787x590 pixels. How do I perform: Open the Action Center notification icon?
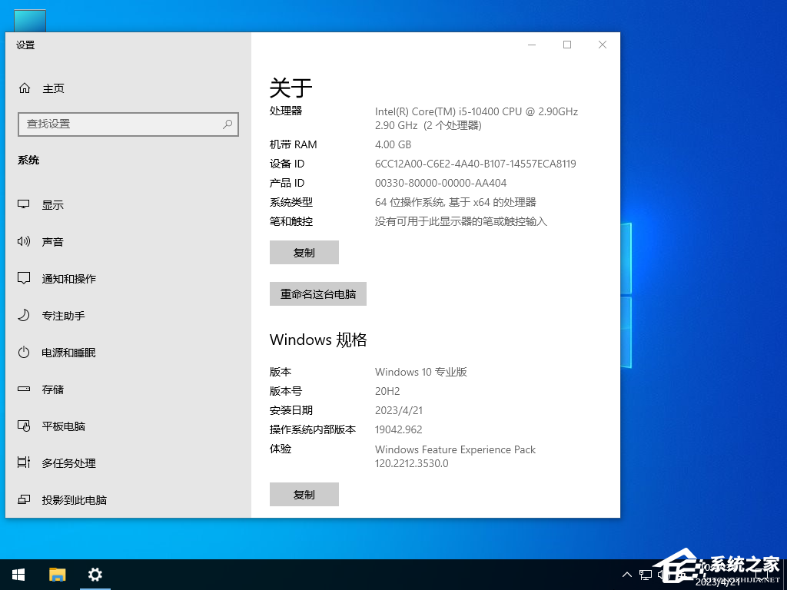pyautogui.click(x=762, y=574)
